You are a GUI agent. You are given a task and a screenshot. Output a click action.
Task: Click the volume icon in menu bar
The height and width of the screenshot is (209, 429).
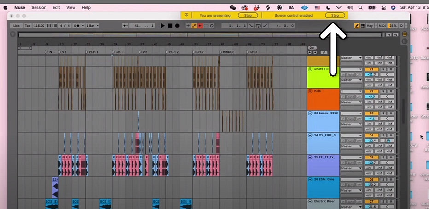pyautogui.click(x=350, y=8)
